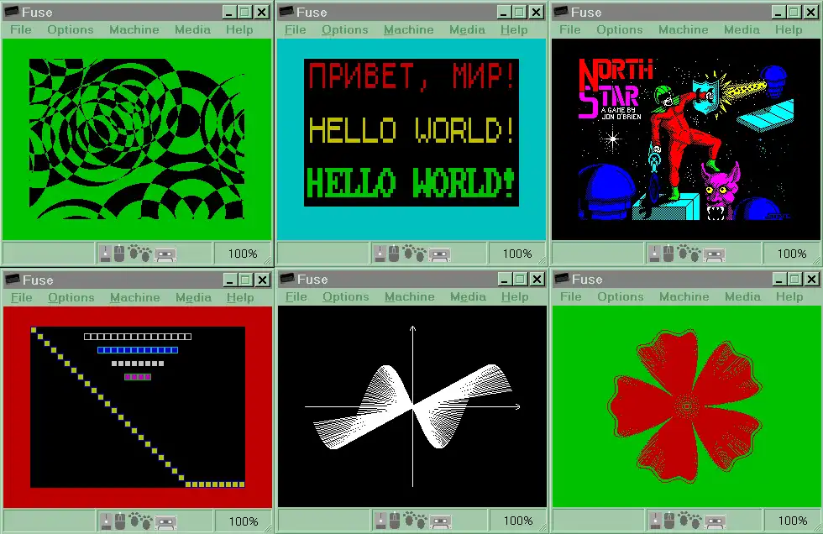
Task: Click the mouse status icon in North Star window
Action: coord(668,254)
